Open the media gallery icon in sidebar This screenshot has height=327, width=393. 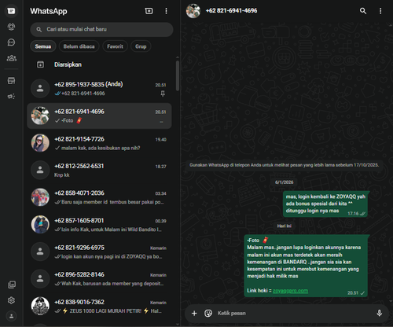[12, 285]
